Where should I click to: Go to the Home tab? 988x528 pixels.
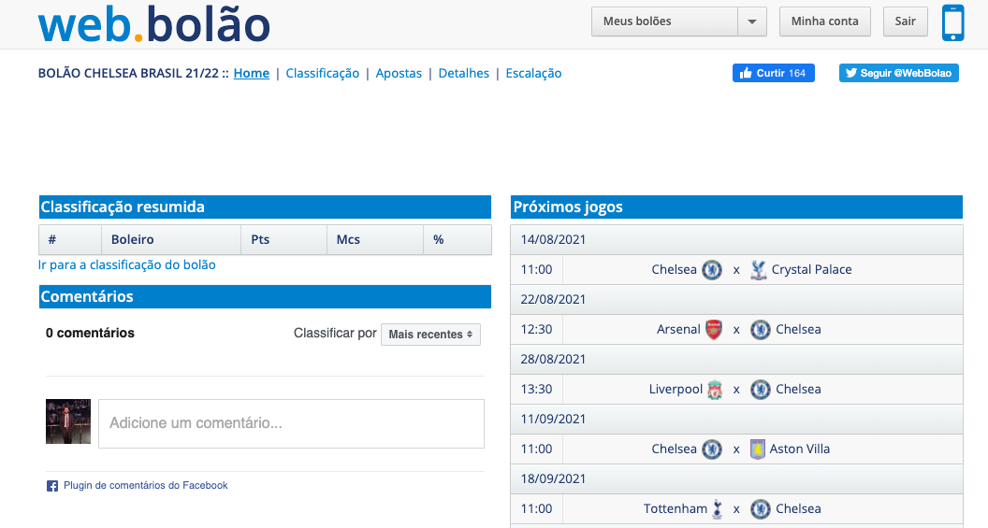[252, 73]
